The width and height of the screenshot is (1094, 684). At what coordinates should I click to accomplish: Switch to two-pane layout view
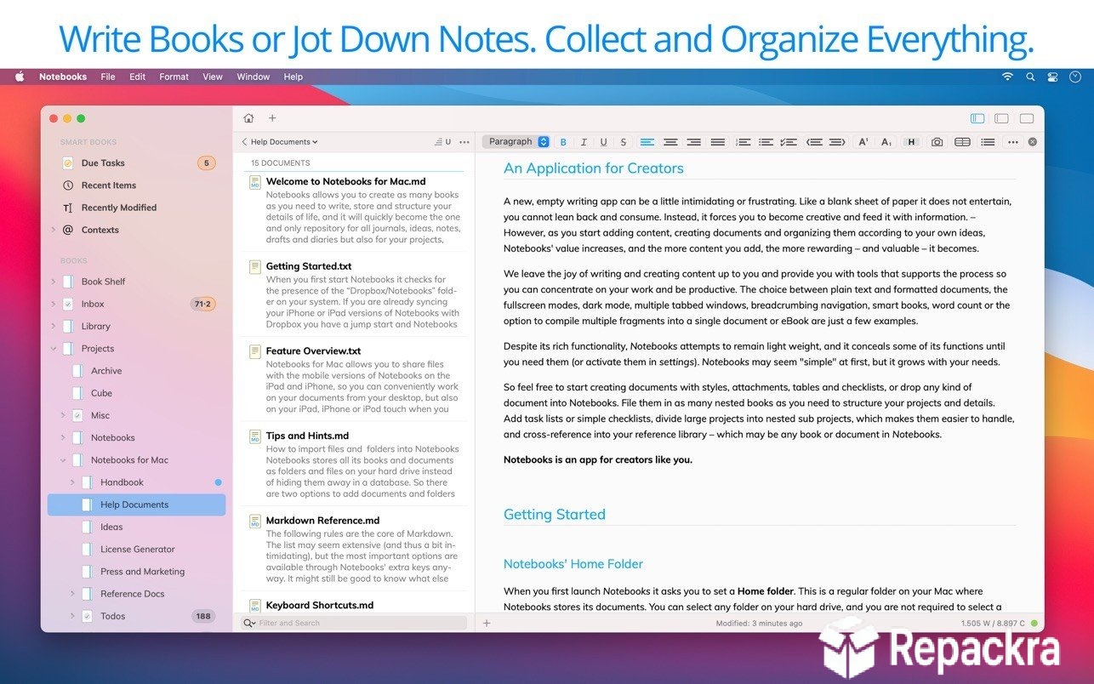click(x=1002, y=118)
